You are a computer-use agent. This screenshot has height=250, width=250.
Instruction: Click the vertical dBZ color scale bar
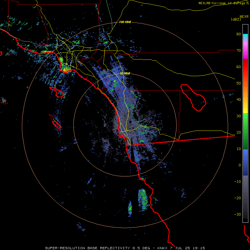click(245, 123)
